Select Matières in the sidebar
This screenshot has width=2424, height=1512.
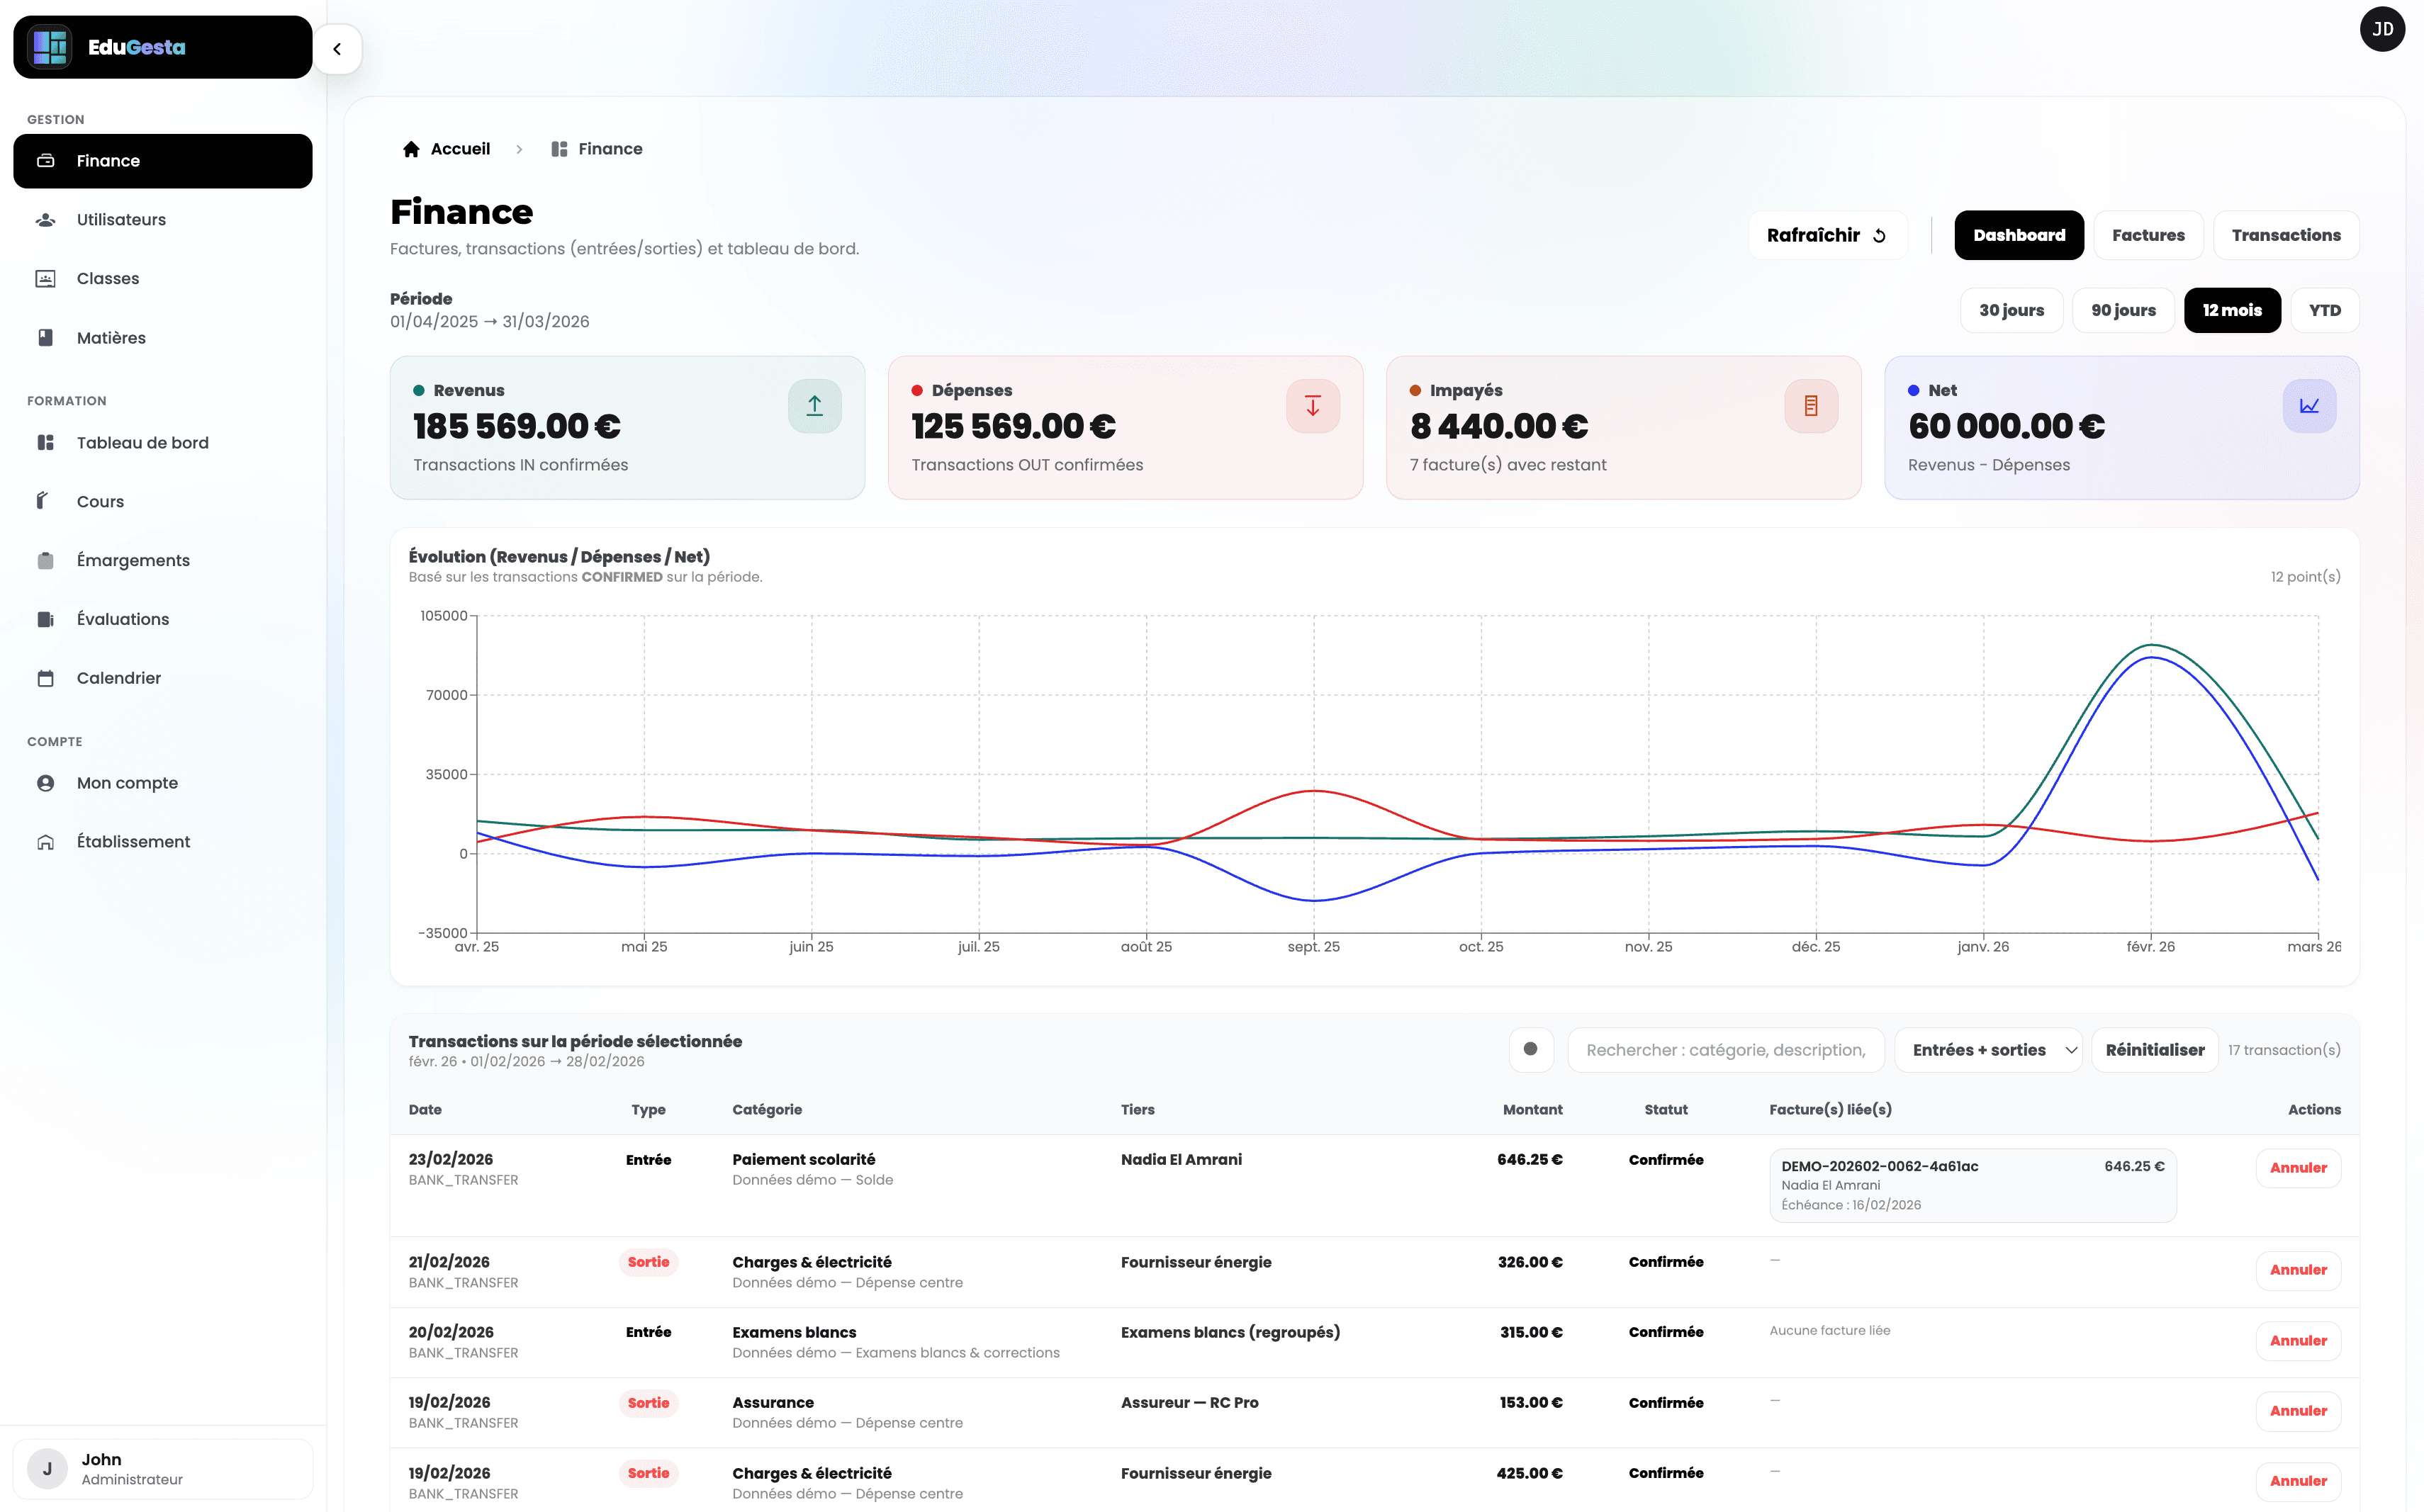tap(111, 337)
